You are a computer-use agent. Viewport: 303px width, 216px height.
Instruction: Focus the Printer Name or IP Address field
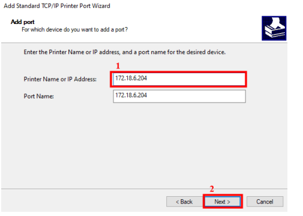pyautogui.click(x=179, y=79)
